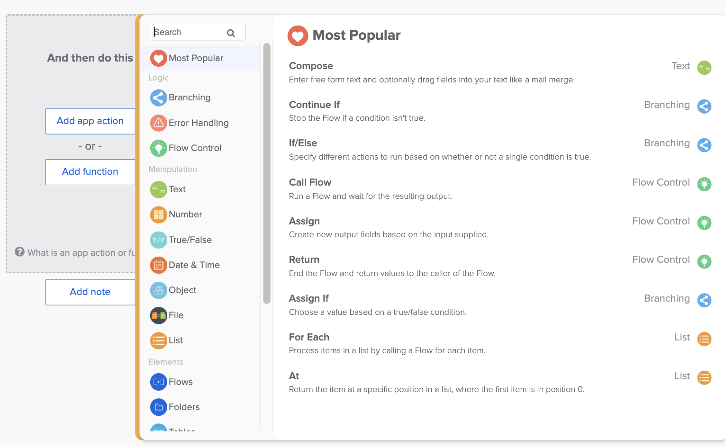The height and width of the screenshot is (447, 725).
Task: Click the search magnifier icon
Action: coord(231,33)
